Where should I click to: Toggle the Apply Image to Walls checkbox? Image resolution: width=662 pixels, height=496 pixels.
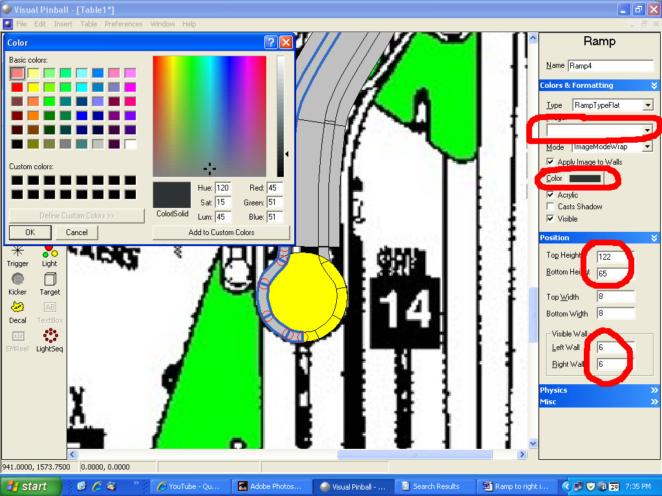(550, 162)
